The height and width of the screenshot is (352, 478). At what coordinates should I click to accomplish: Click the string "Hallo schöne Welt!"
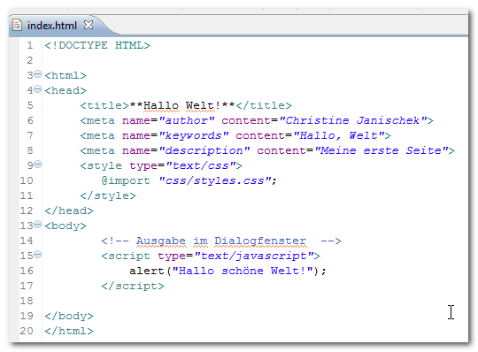(243, 271)
